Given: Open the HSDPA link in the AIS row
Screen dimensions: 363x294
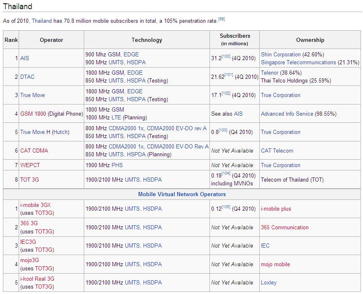Looking at the screenshot, I should point(136,62).
